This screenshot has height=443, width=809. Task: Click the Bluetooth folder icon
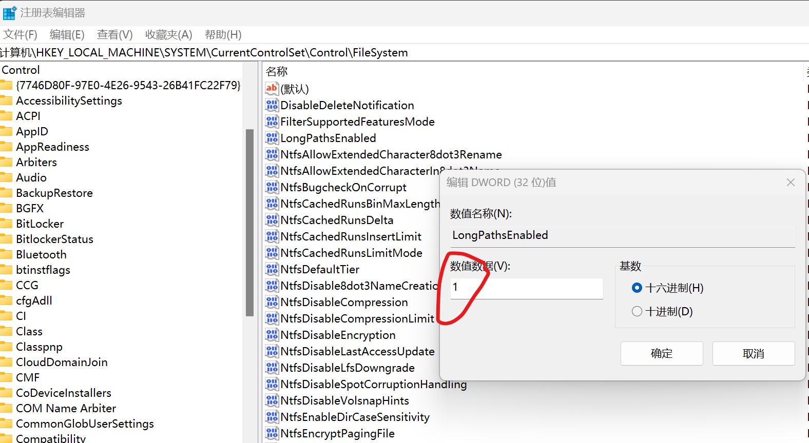[6, 254]
